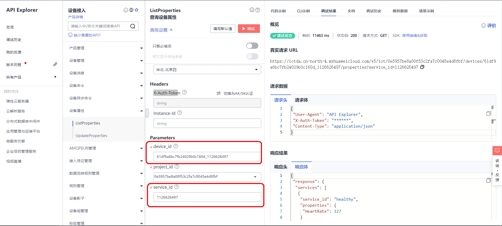Switch to the 场景示例 tab
This screenshot has height=226, width=502.
426,11
